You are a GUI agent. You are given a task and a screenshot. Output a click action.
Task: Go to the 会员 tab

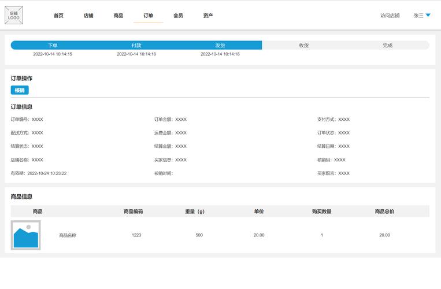pyautogui.click(x=178, y=16)
